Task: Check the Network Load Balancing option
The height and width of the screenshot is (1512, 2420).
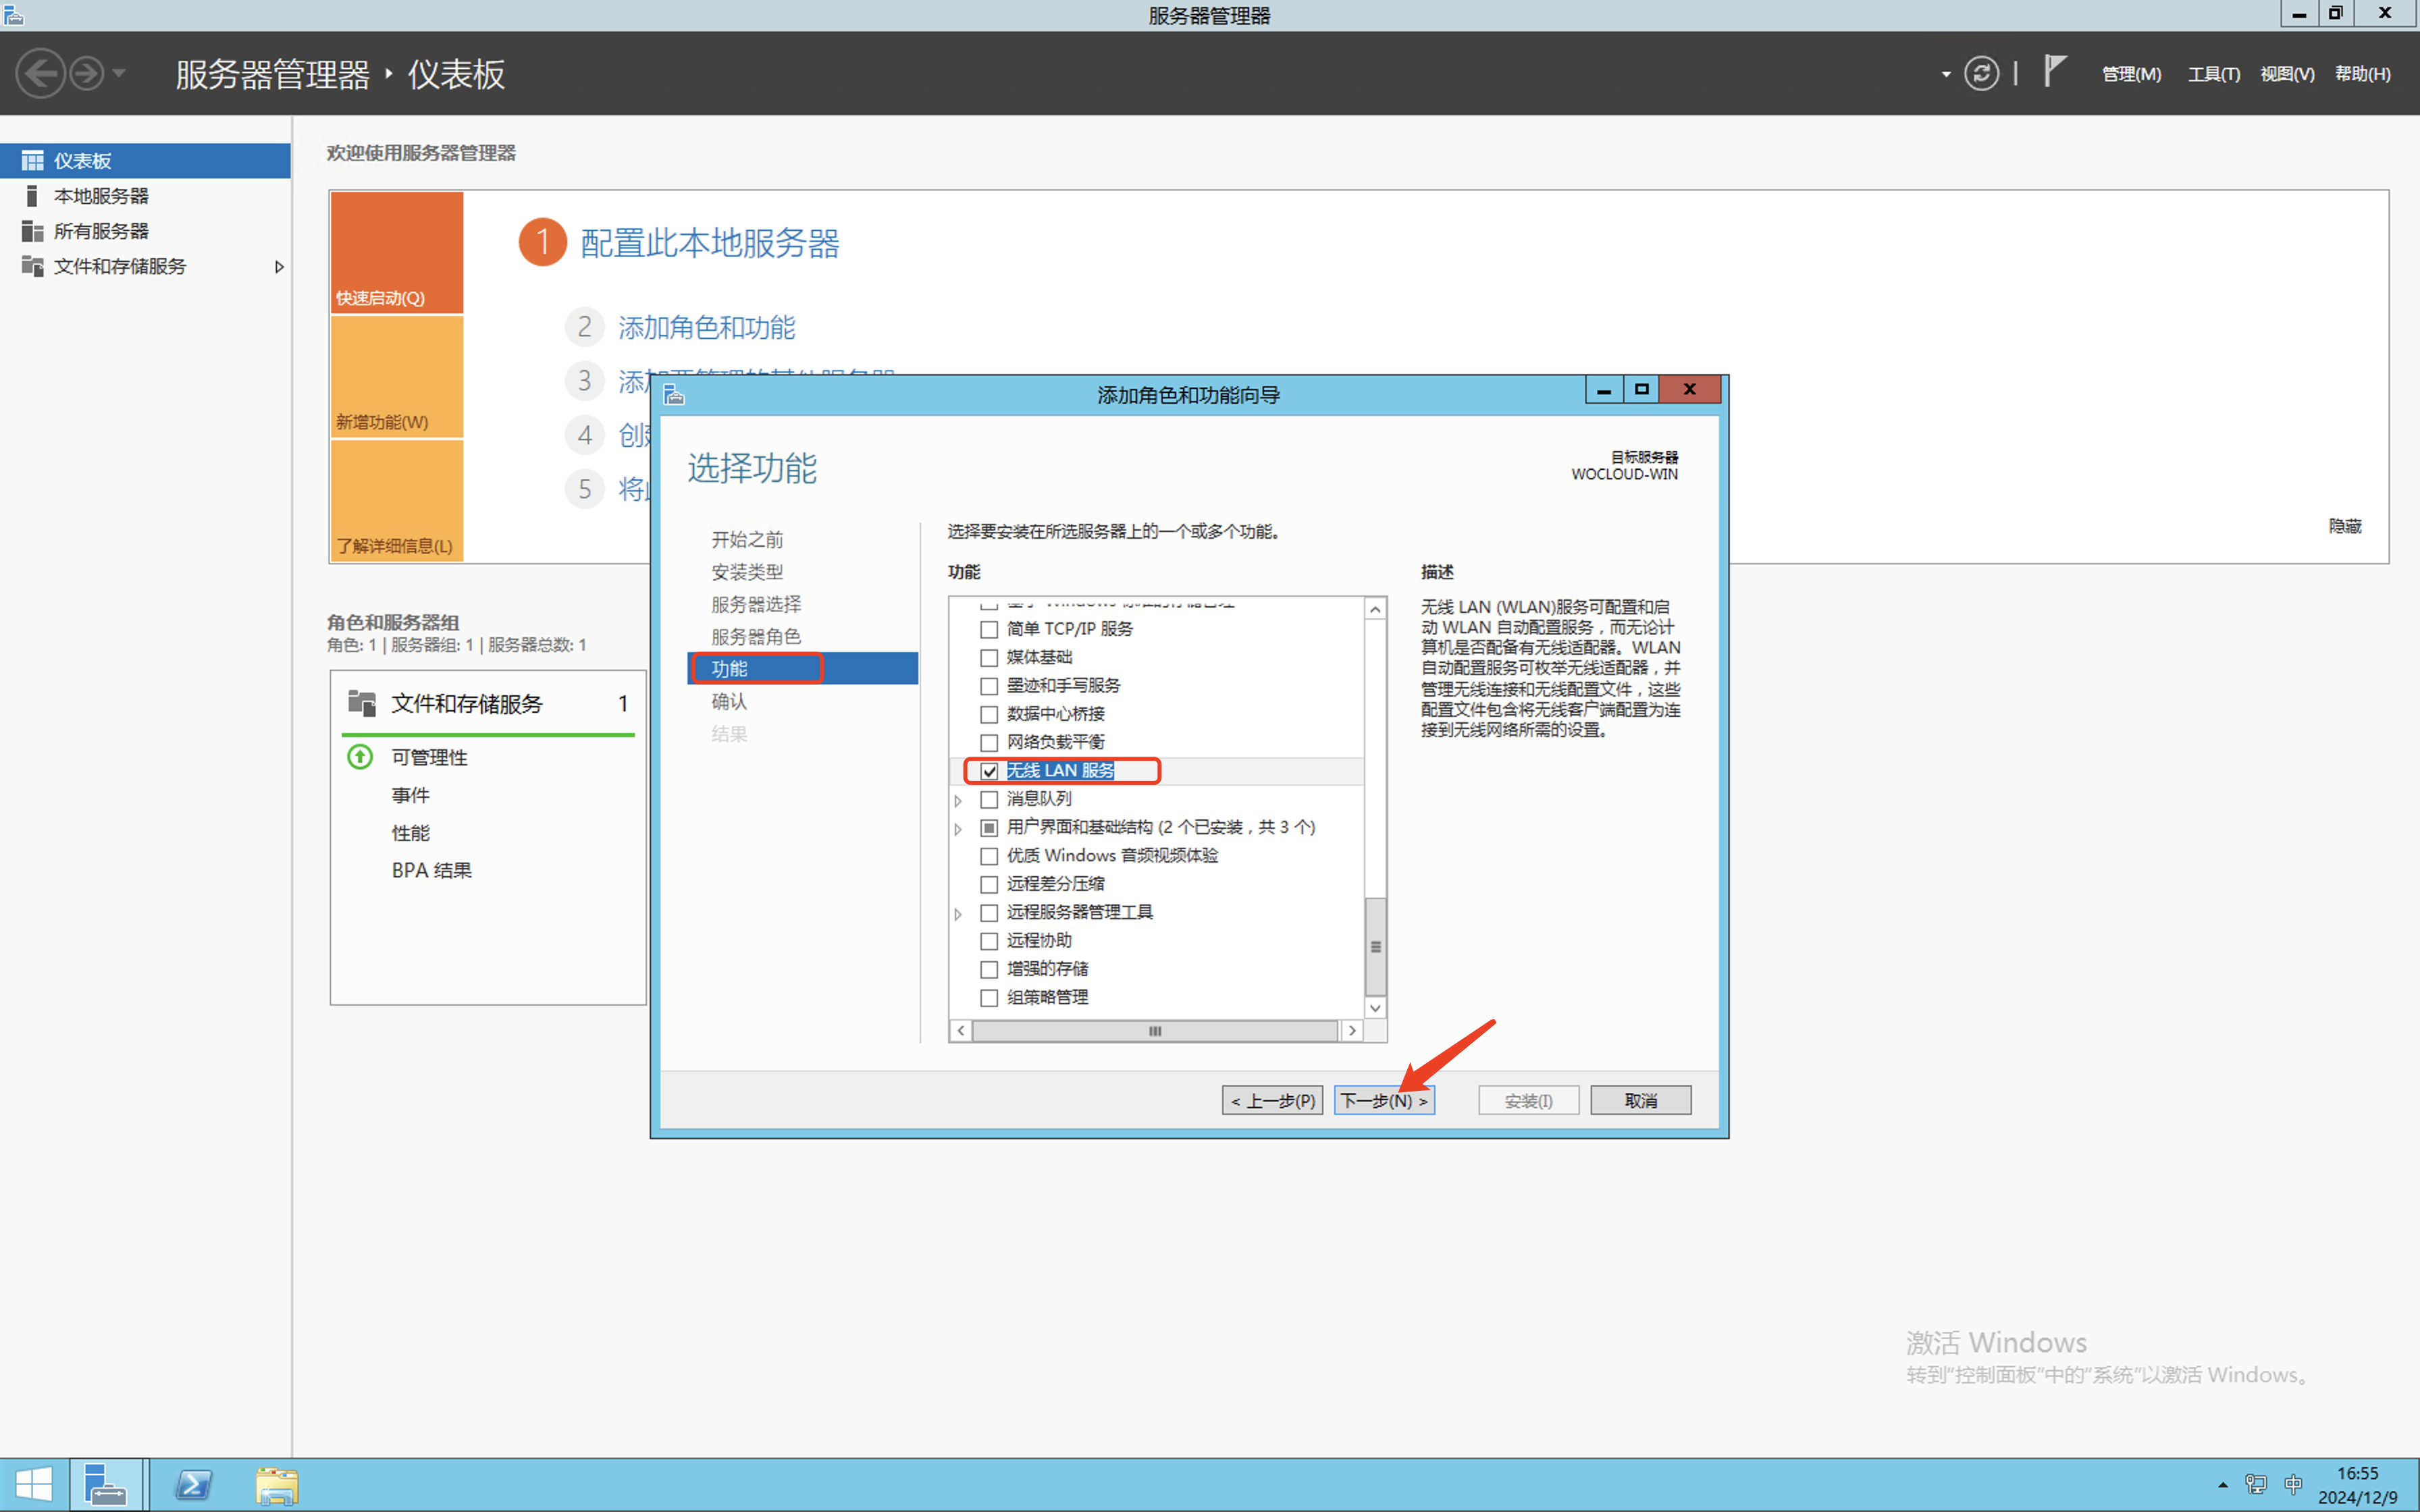Action: [x=989, y=742]
